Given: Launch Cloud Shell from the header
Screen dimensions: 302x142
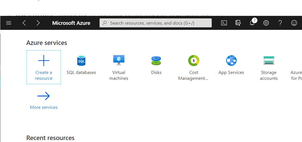Looking at the screenshot, I should tap(224, 23).
